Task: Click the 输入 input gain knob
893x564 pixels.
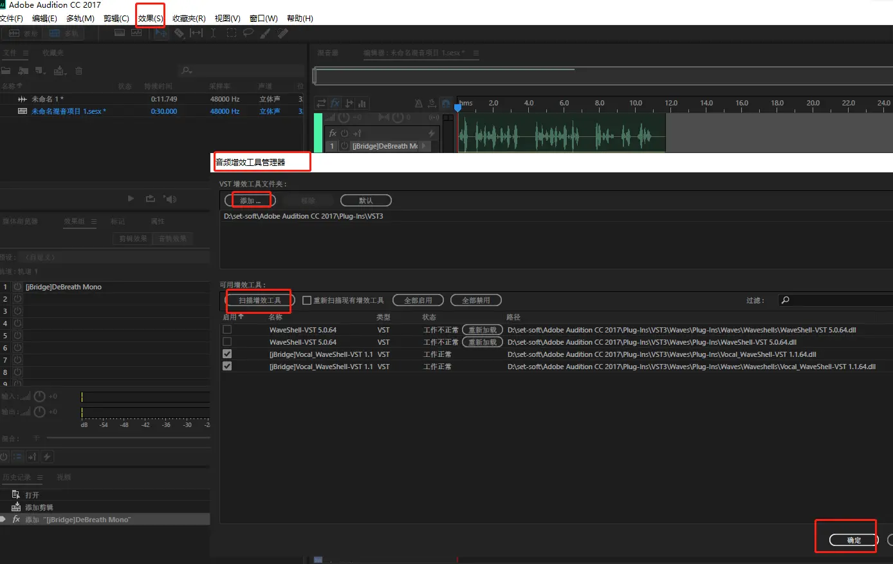Action: pyautogui.click(x=39, y=396)
